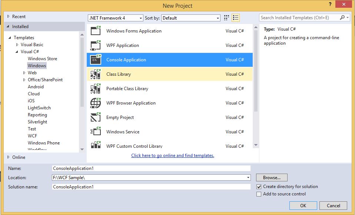
Task: Click the Name input field
Action: 151,168
